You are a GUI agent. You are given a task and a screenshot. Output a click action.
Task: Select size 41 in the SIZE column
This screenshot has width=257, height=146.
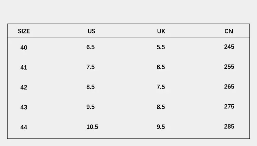click(x=24, y=67)
